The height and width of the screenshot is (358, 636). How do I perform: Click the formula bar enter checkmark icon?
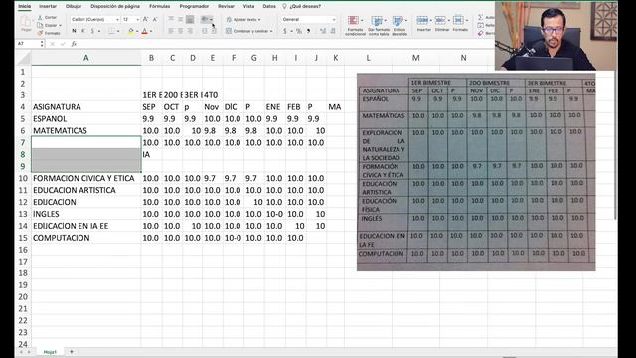click(x=63, y=44)
